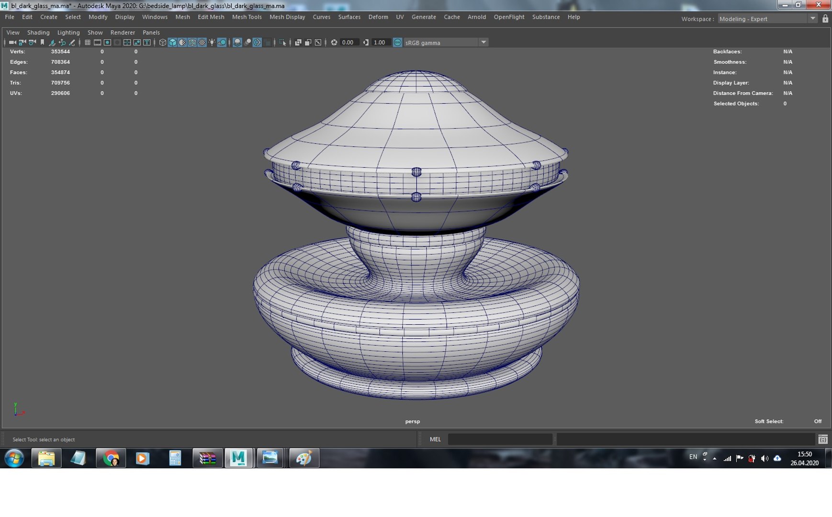This screenshot has height=517, width=832.
Task: Open the sRGB gamma color space dropdown
Action: coord(446,43)
